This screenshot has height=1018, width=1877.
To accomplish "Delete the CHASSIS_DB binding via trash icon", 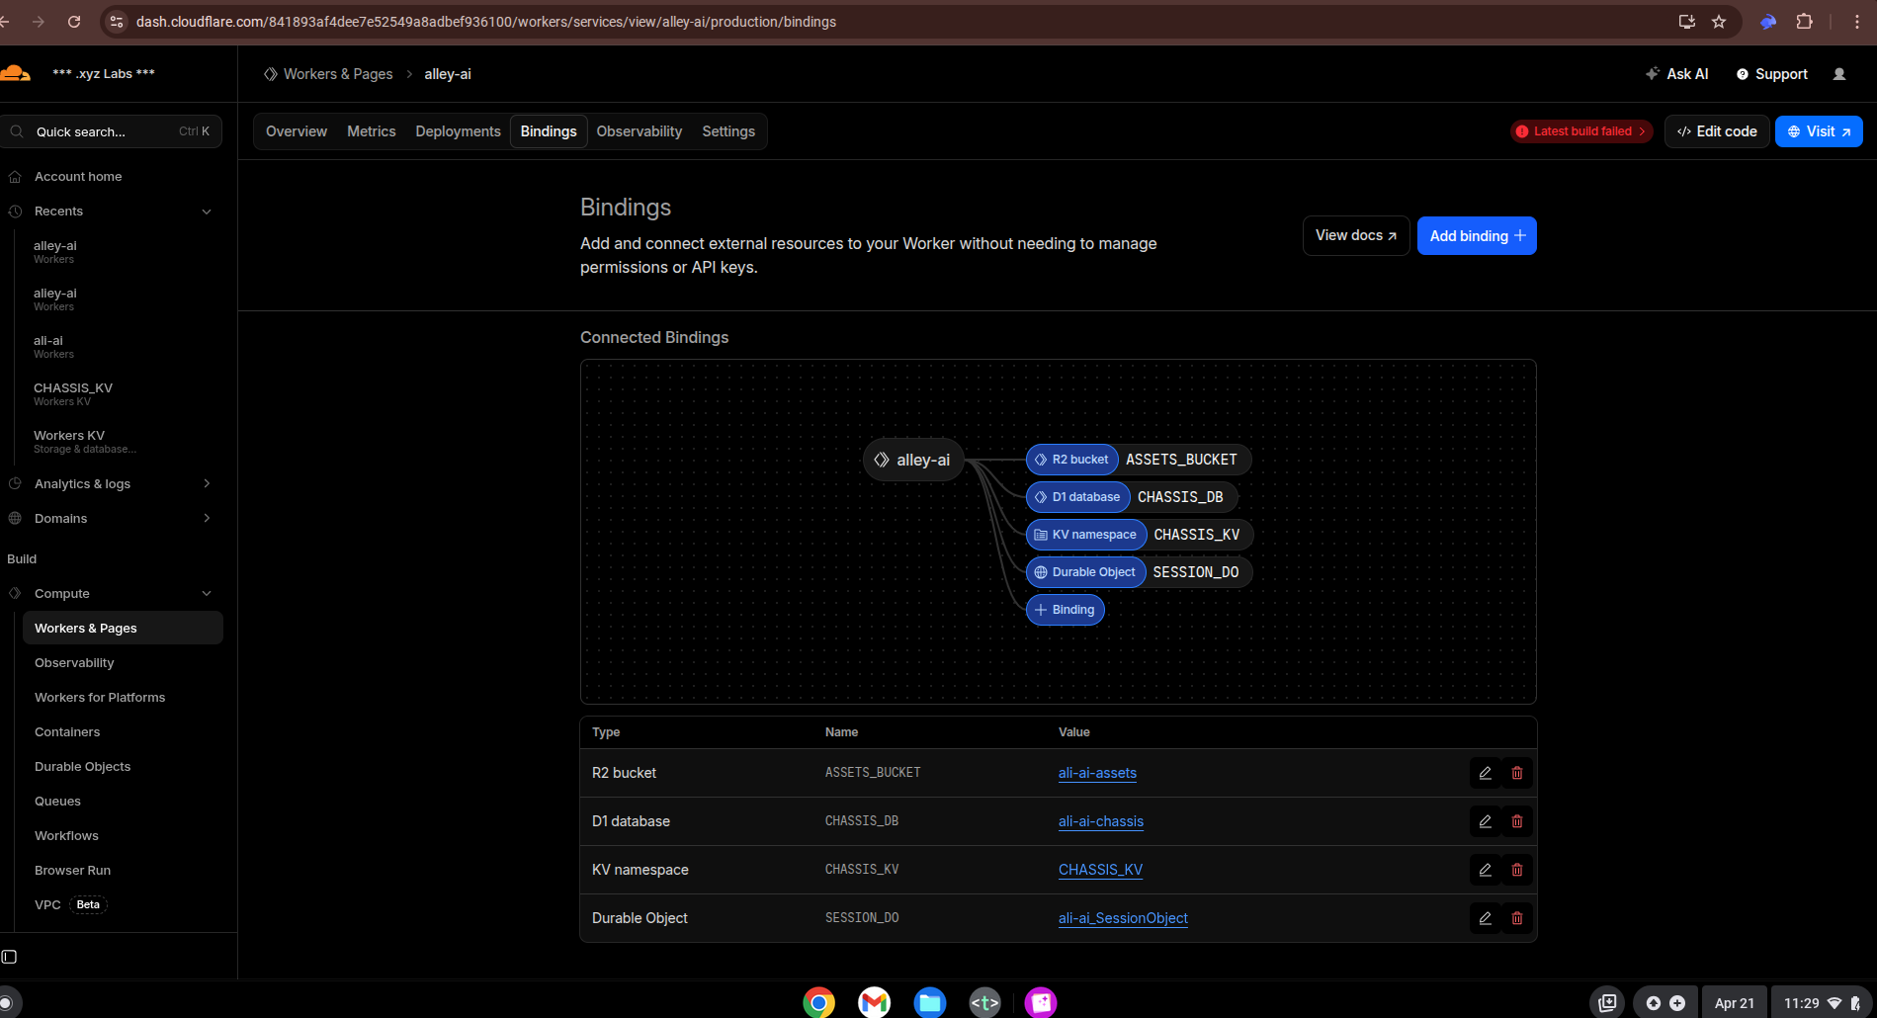I will [1516, 821].
